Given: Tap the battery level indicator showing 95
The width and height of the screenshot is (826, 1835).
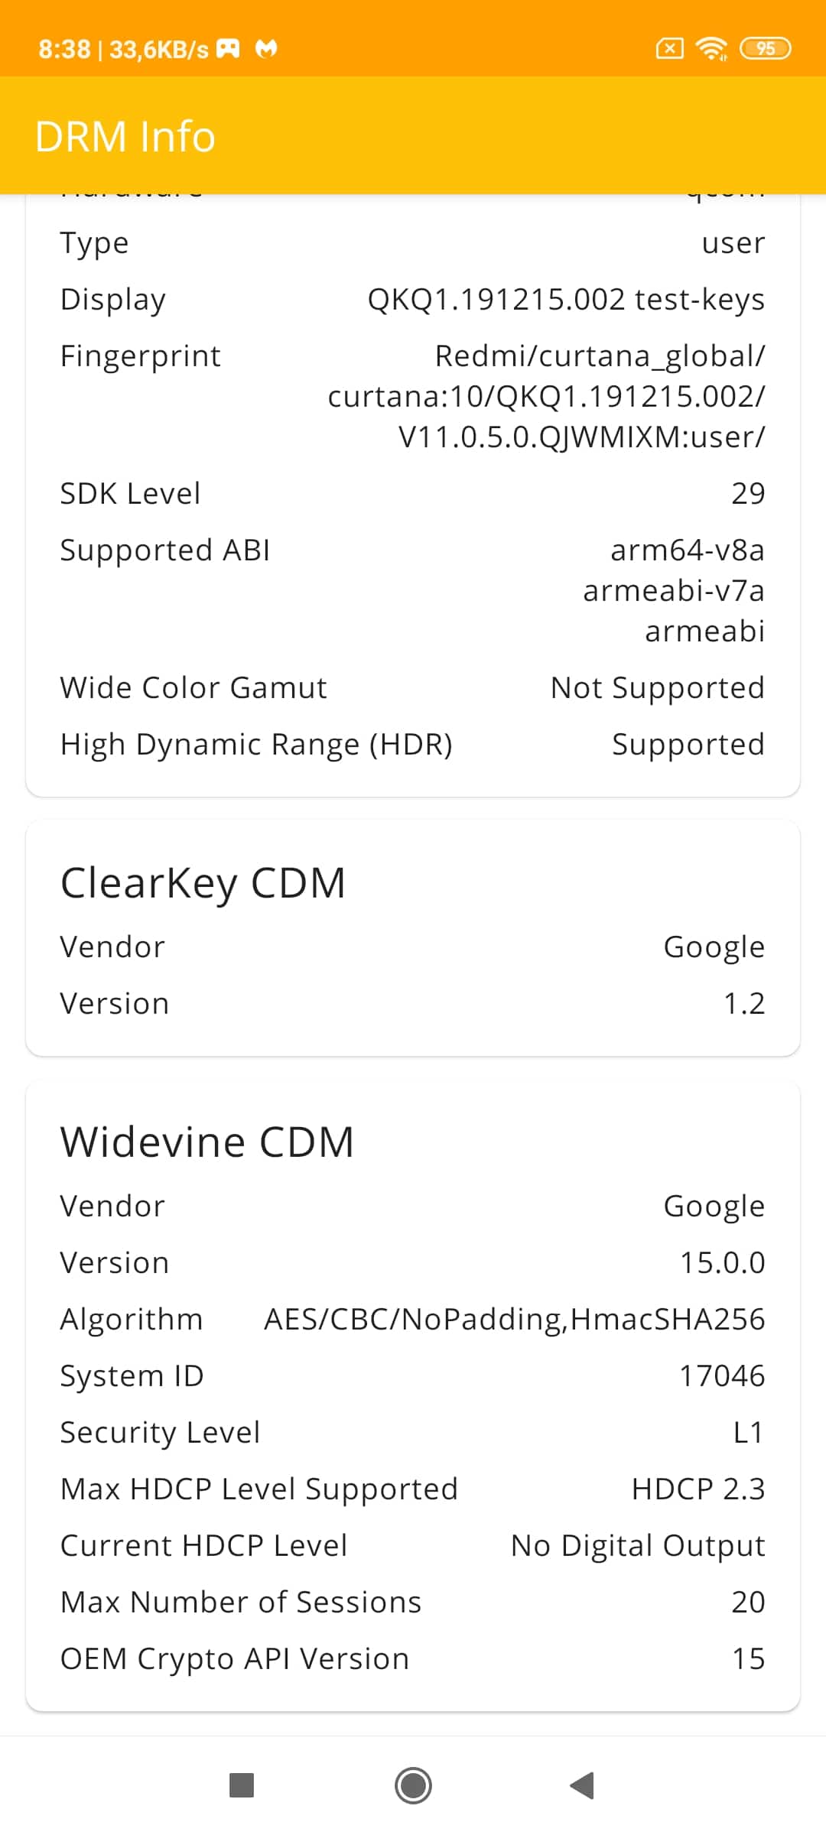Looking at the screenshot, I should pos(766,49).
